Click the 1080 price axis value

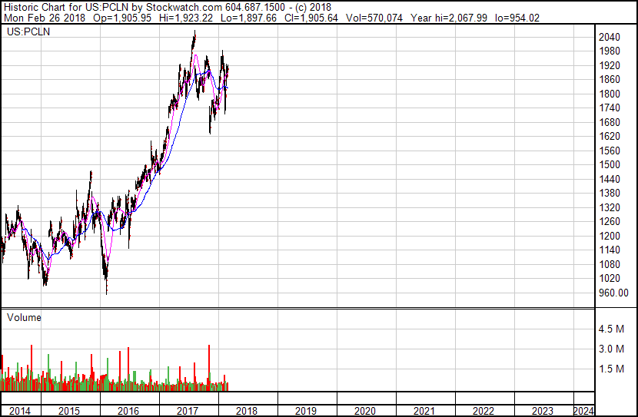[x=610, y=264]
